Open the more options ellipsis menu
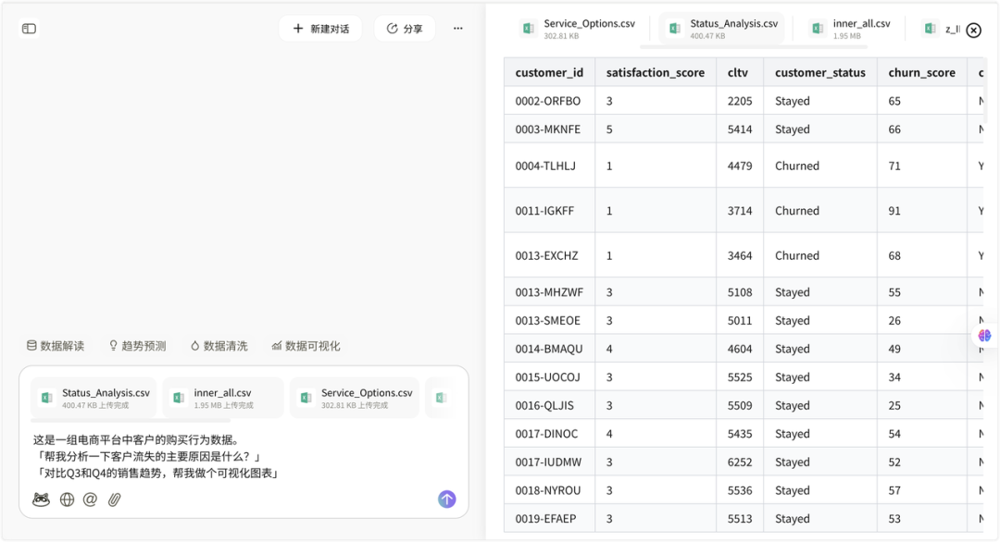The height and width of the screenshot is (542, 1000). (x=457, y=28)
